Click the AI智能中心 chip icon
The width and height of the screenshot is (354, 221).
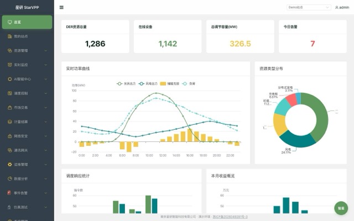pos(10,79)
